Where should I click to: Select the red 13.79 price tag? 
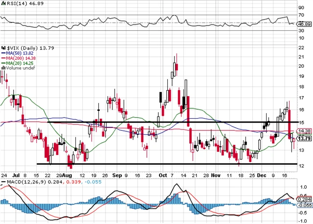[304, 140]
